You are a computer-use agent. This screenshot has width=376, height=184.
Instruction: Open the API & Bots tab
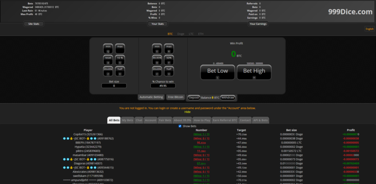point(261,120)
